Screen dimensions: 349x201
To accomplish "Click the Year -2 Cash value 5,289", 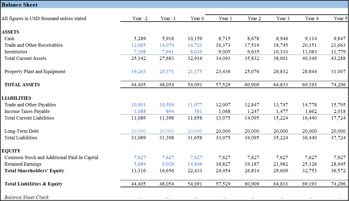I will tap(140, 39).
